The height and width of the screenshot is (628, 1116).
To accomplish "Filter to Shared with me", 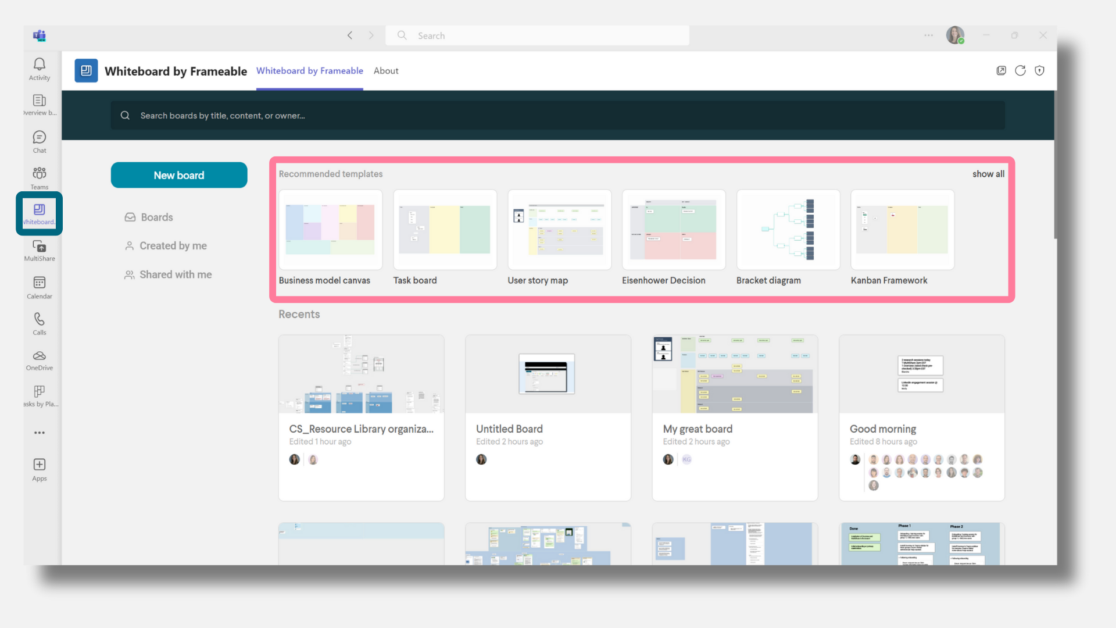I will click(169, 274).
